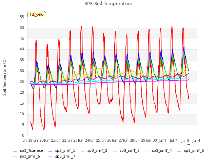Click the 45 y-axis tick label
Image resolution: width=217 pixels, height=163 pixels.
[x=22, y=38]
